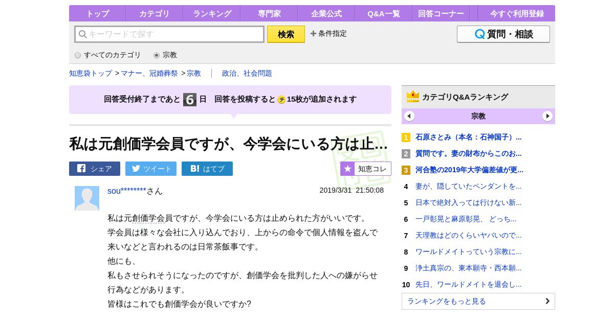614x322 pixels.
Task: Open the 回答コーナー tab
Action: click(x=441, y=13)
